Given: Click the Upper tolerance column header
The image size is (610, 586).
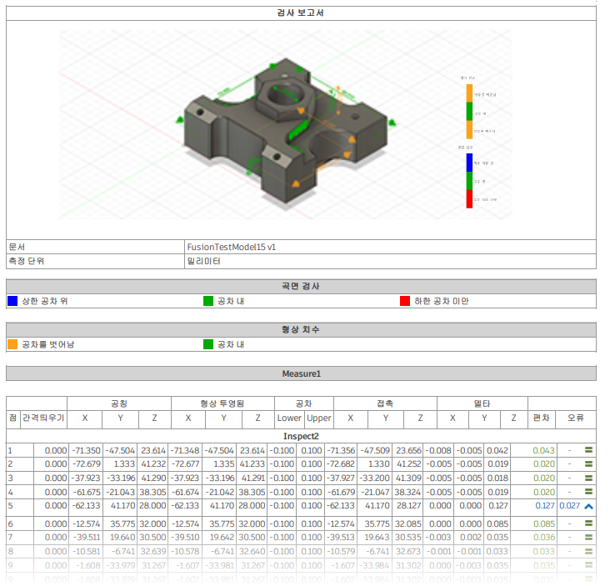Looking at the screenshot, I should click(319, 418).
